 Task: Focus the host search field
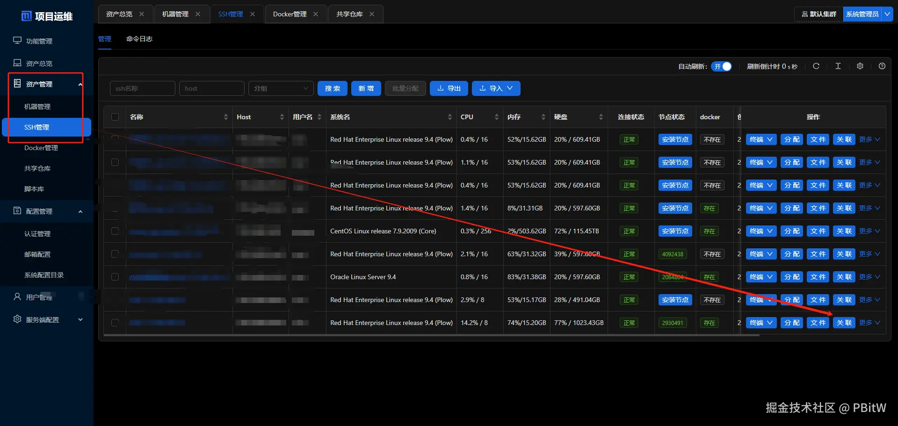click(212, 88)
